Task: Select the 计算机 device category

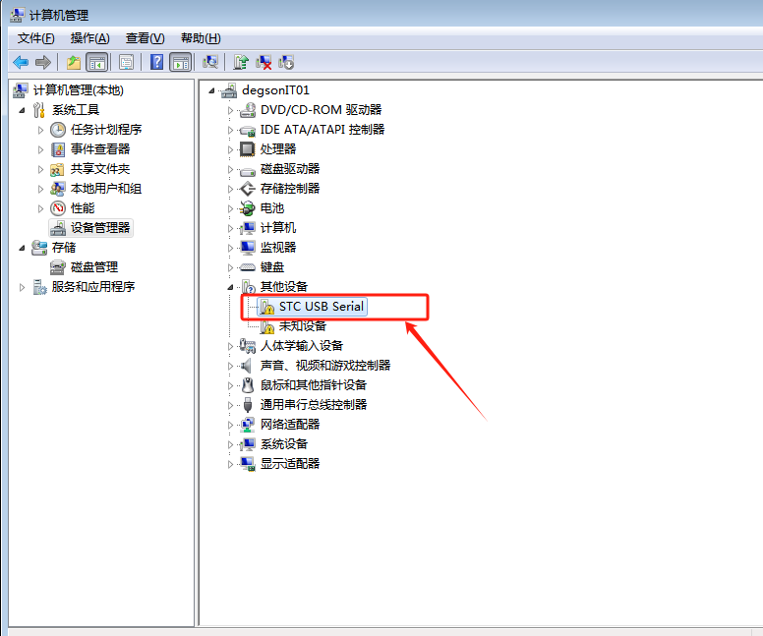Action: pos(278,228)
